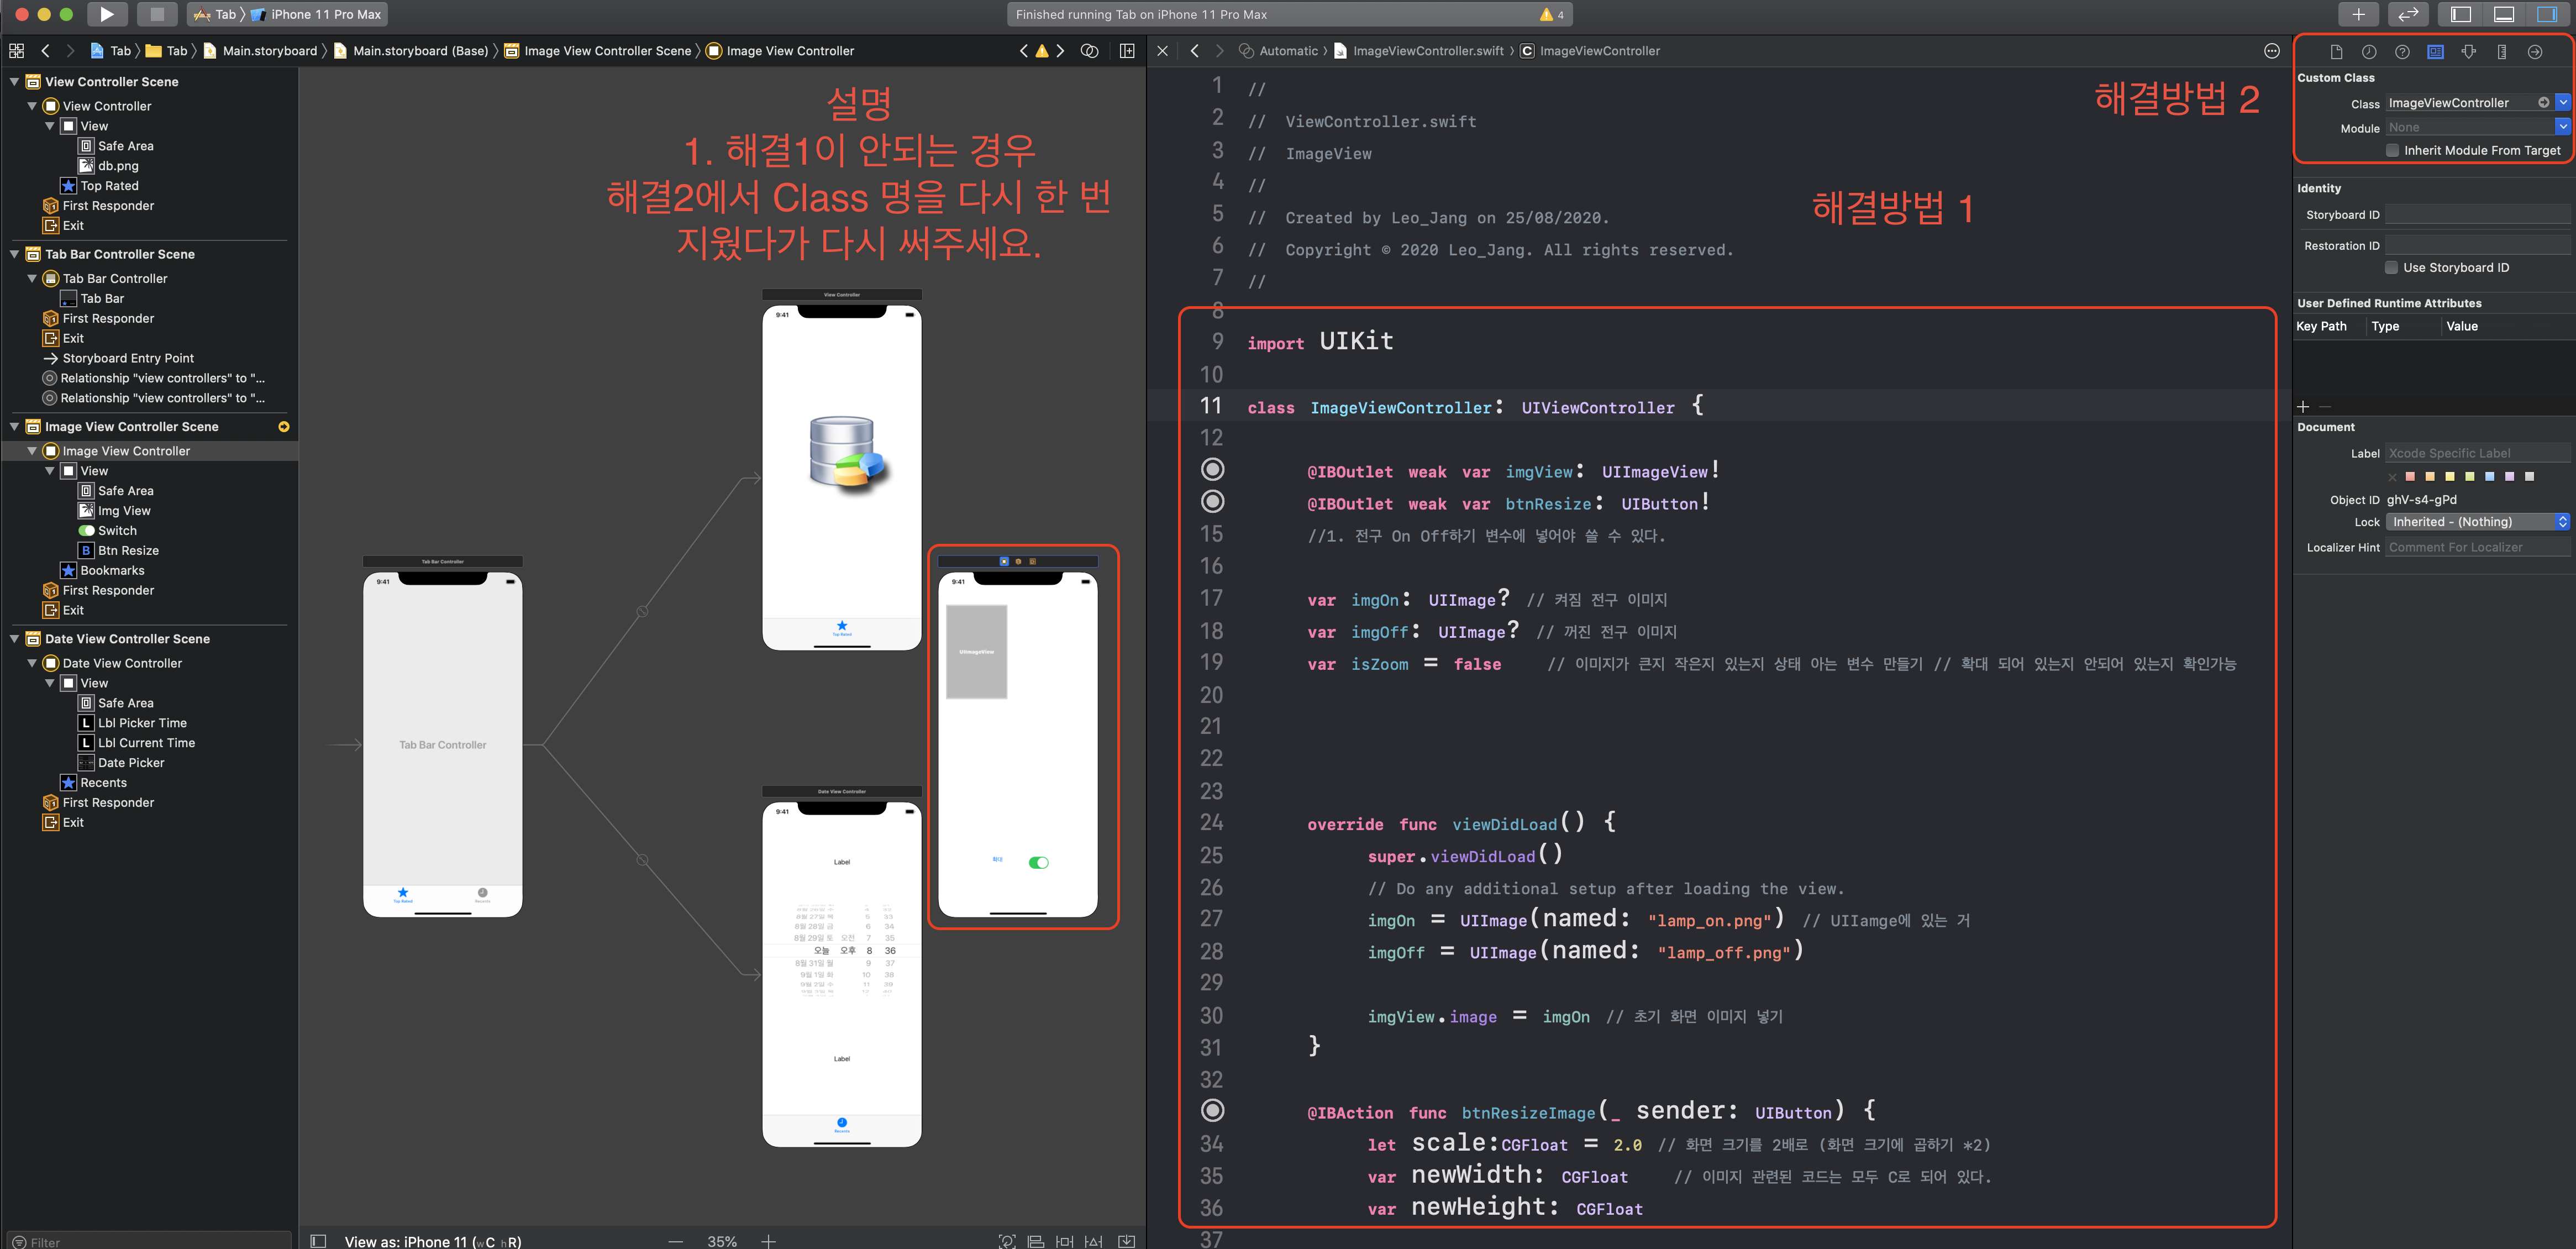Open the Size inspector ruler icon
The height and width of the screenshot is (1249, 2576).
point(2501,52)
